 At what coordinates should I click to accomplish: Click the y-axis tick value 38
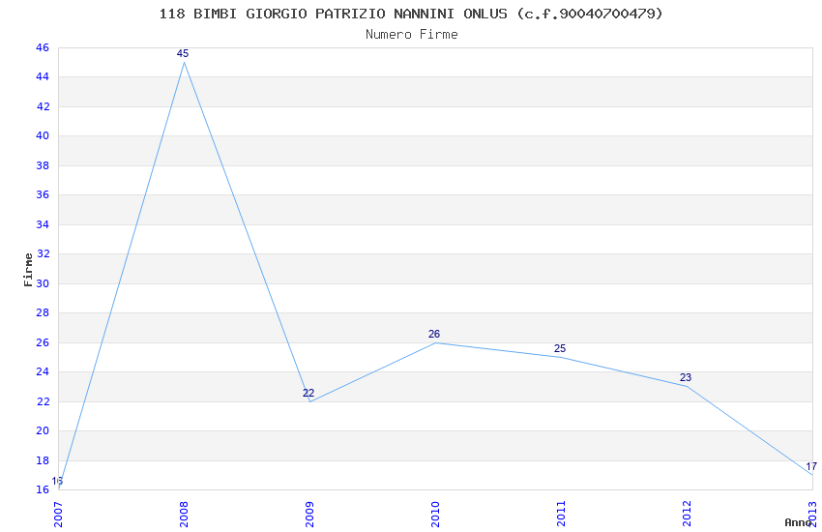coord(43,165)
